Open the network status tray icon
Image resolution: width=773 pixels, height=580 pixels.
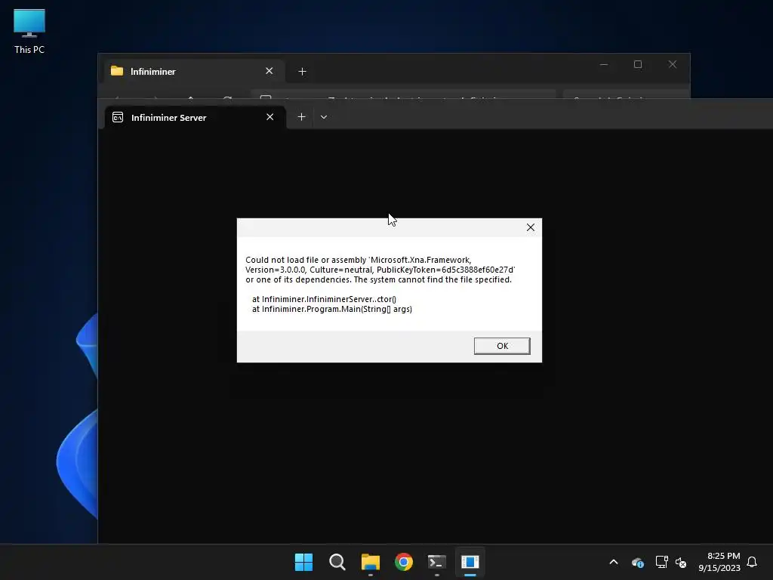pos(661,562)
